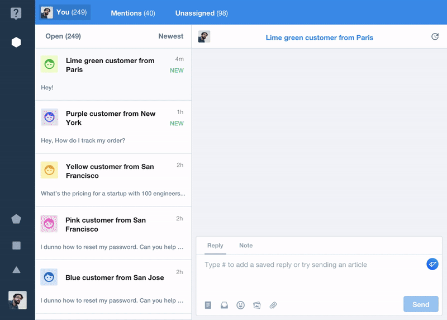Select the triangle icon in left sidebar
This screenshot has width=447, height=320.
click(x=16, y=270)
